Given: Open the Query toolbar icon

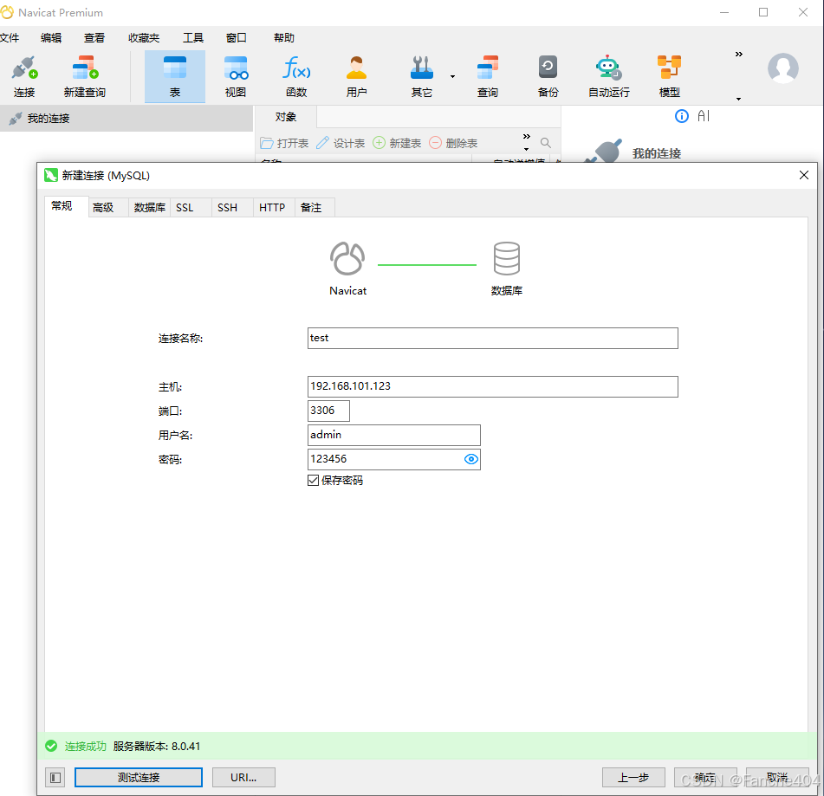Looking at the screenshot, I should click(487, 77).
